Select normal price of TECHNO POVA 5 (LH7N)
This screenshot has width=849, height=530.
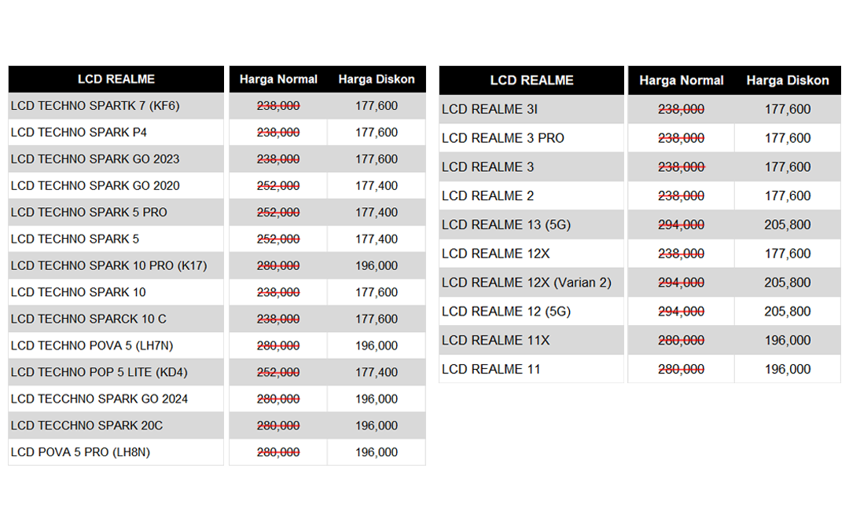278,346
